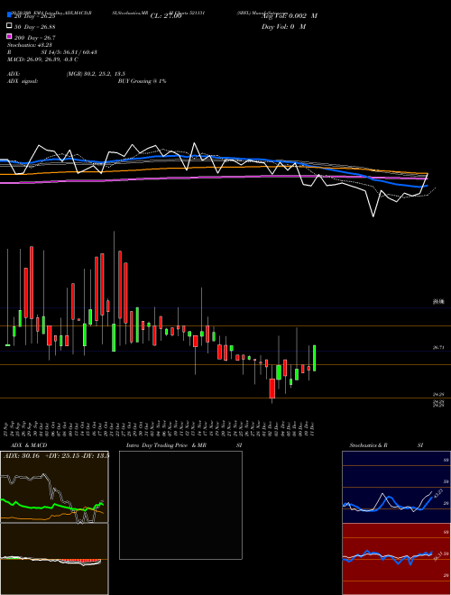Click the 'Intra Day Trading Price & MR' title
Viewport: 451px width, 595px height.
pos(166,445)
